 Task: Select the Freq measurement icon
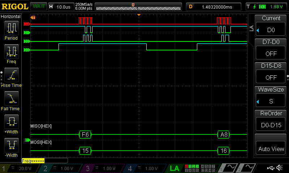11,53
